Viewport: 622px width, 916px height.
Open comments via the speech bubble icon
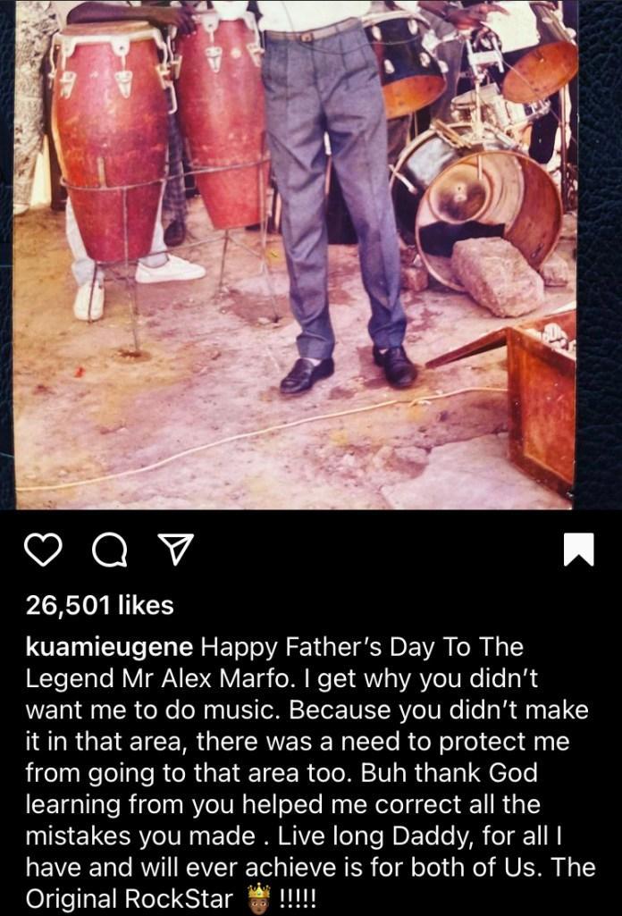pyautogui.click(x=110, y=550)
